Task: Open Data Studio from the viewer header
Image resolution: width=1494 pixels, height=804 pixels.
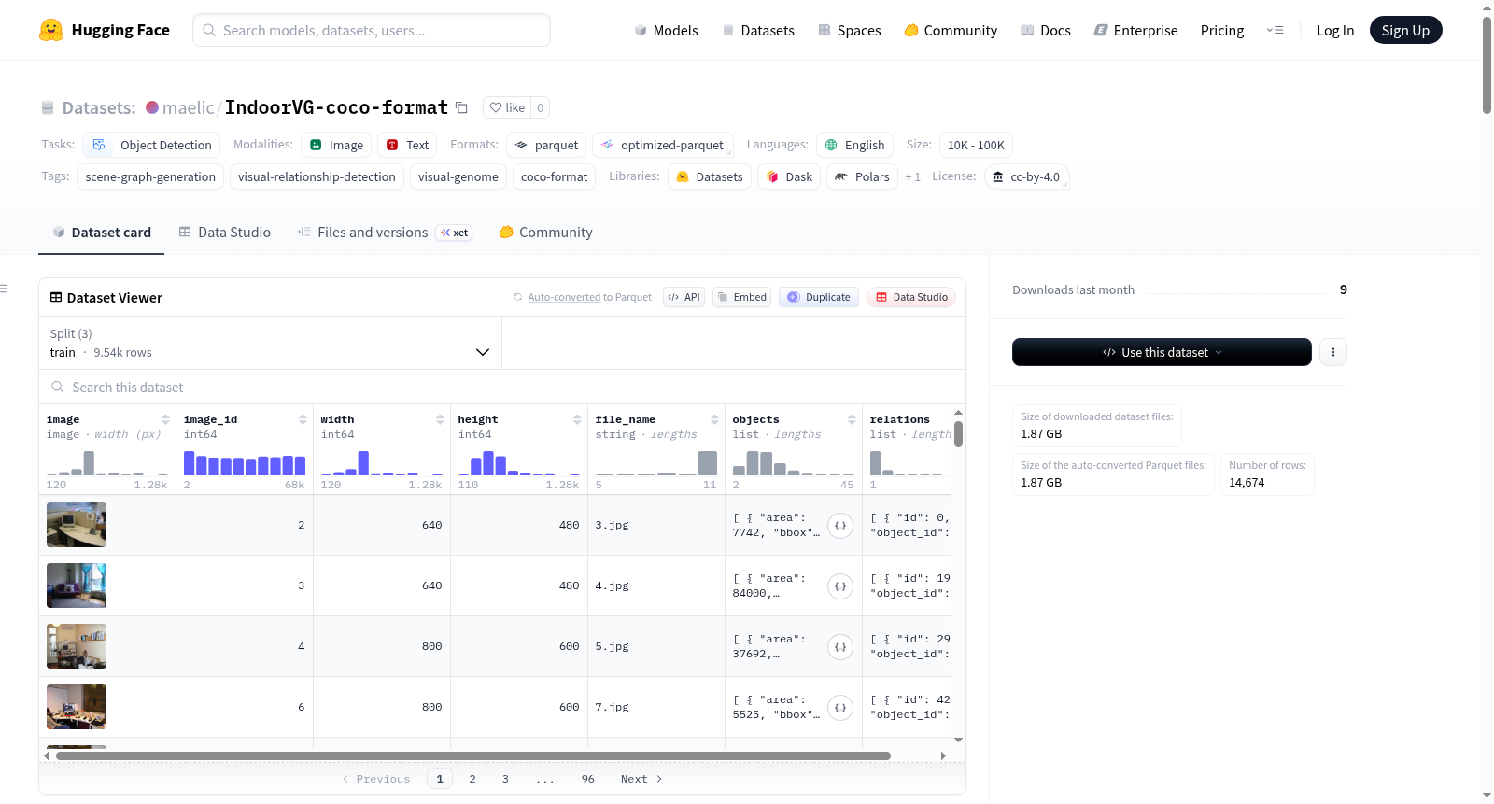Action: [x=910, y=297]
